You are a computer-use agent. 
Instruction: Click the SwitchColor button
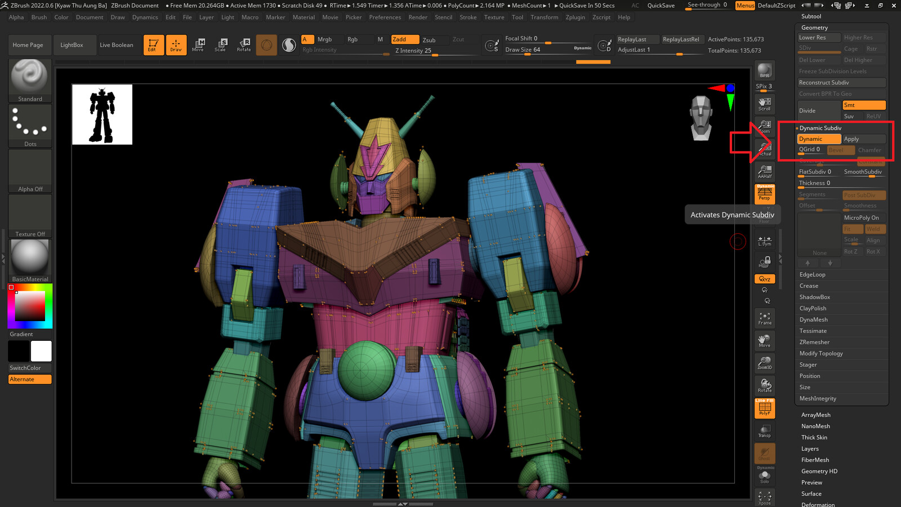30,368
